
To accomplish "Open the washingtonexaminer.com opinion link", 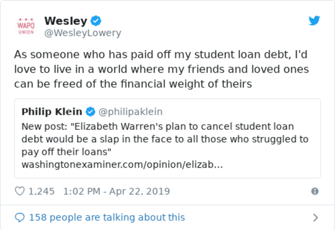I will (122, 165).
